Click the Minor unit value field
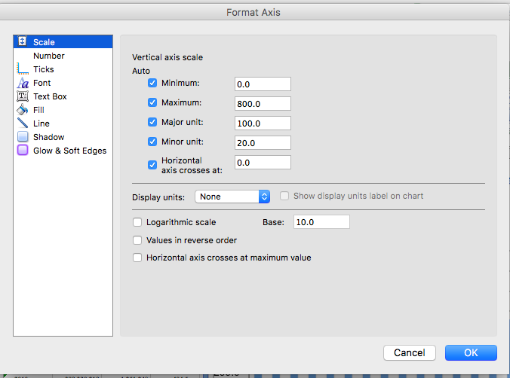 click(263, 142)
